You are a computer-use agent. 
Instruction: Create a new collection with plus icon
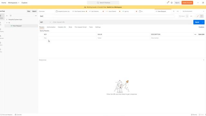7,16
